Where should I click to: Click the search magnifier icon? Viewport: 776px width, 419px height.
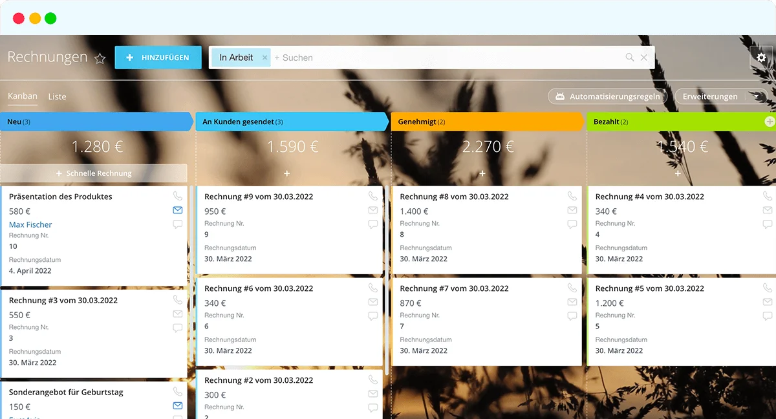point(630,58)
